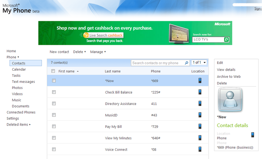This screenshot has height=159, width=262.
Task: Click phone icon in MusicID row
Action: pyautogui.click(x=200, y=115)
